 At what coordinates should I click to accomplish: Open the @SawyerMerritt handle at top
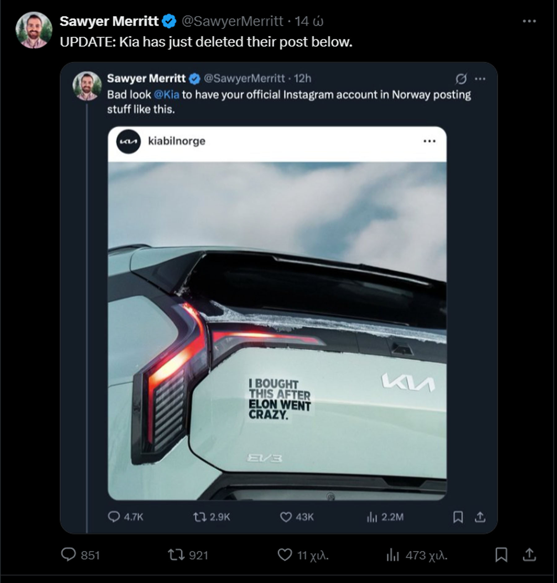point(232,21)
